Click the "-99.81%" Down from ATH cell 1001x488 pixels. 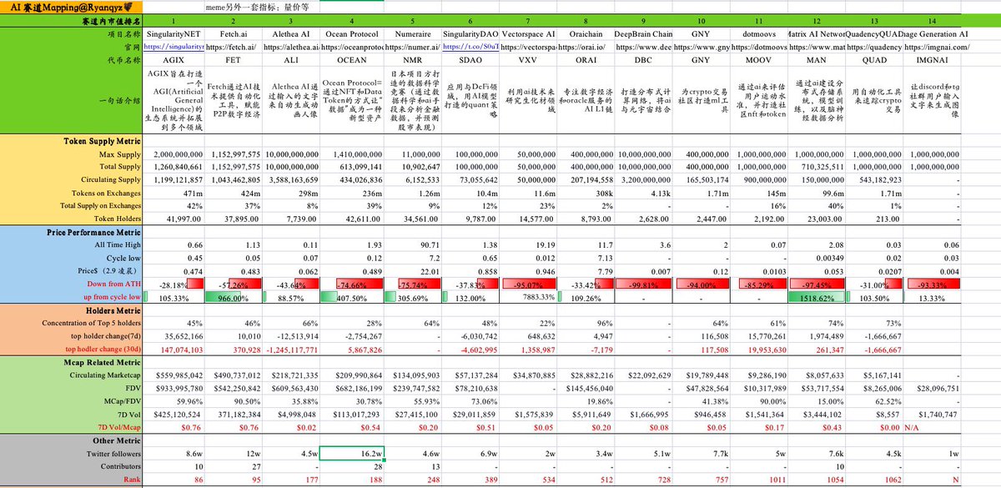pos(643,284)
